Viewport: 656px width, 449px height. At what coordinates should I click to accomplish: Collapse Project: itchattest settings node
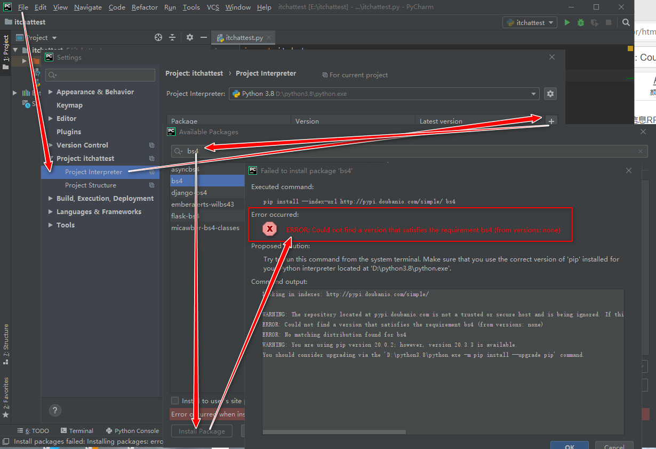[x=51, y=159]
